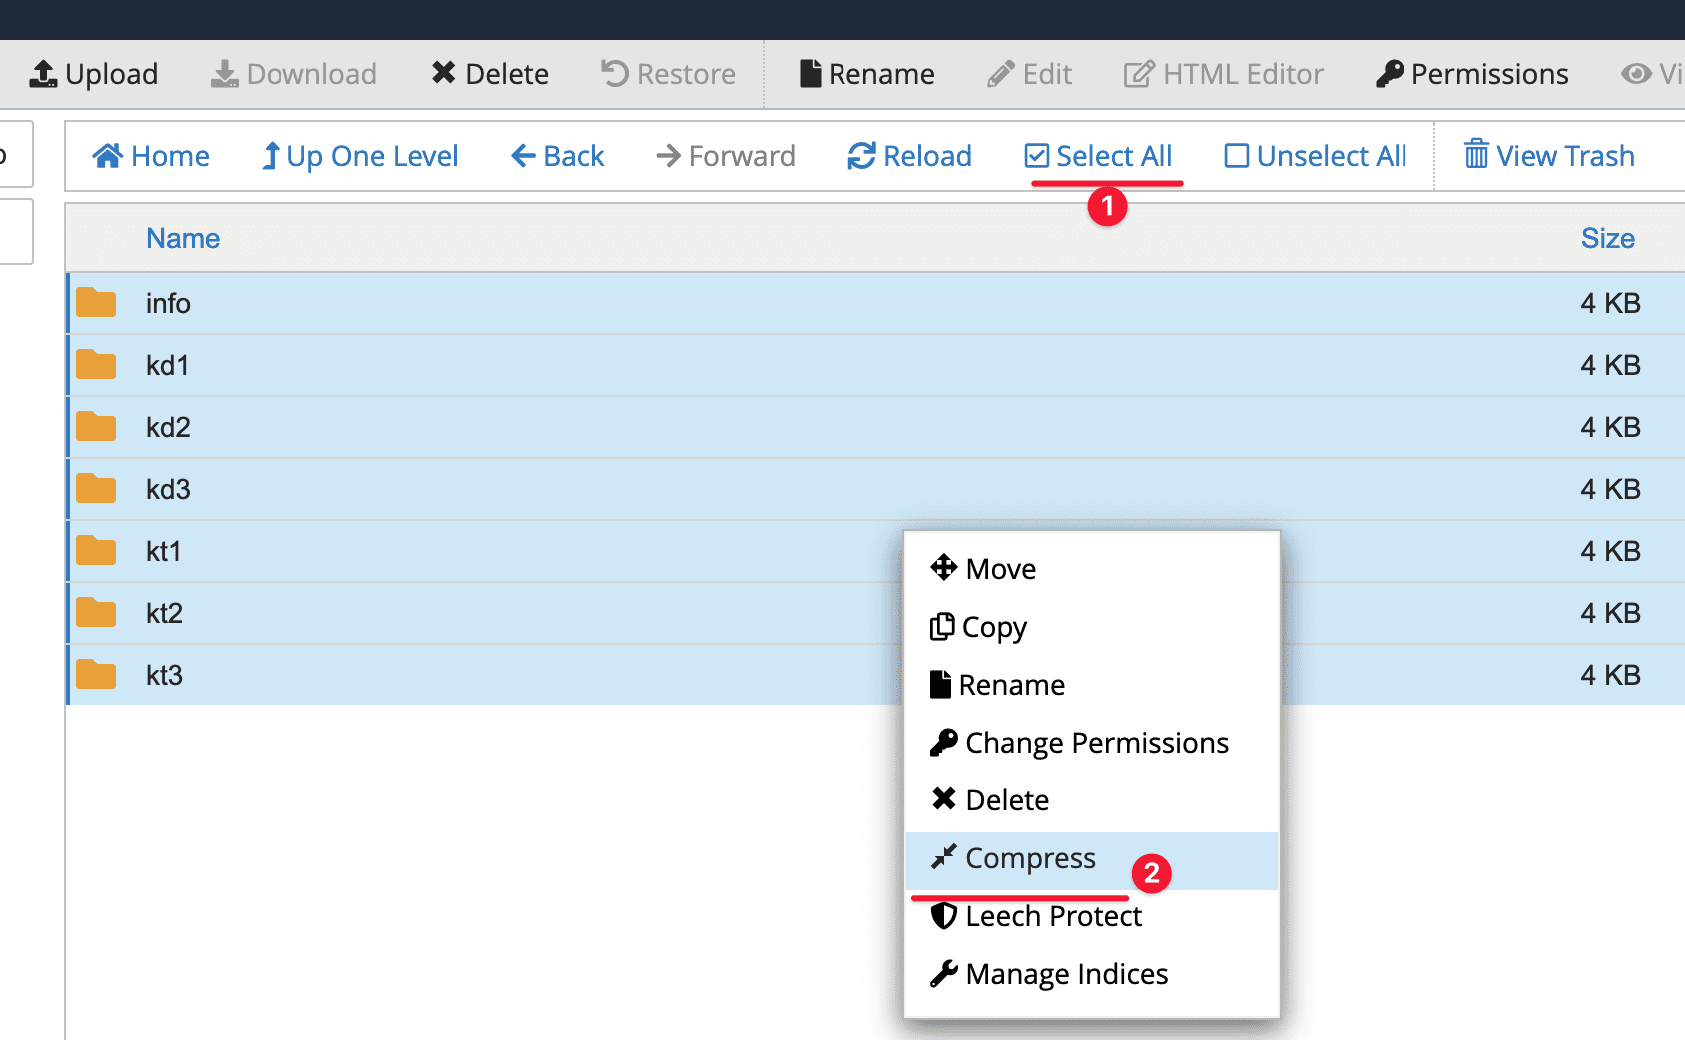Click the Download button
1685x1040 pixels.
click(293, 73)
